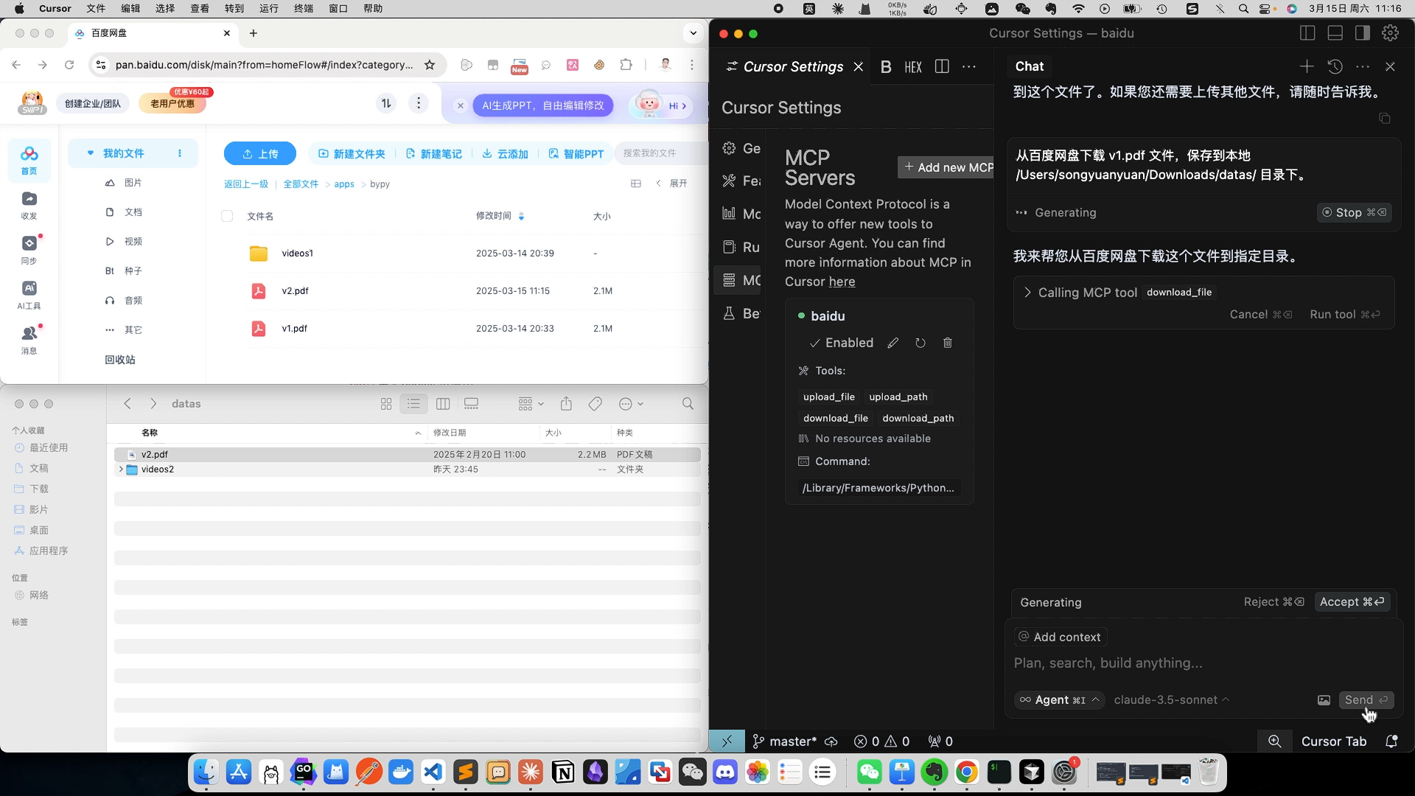Edit the baidu MCP server pencil icon
This screenshot has width=1415, height=796.
(x=892, y=343)
